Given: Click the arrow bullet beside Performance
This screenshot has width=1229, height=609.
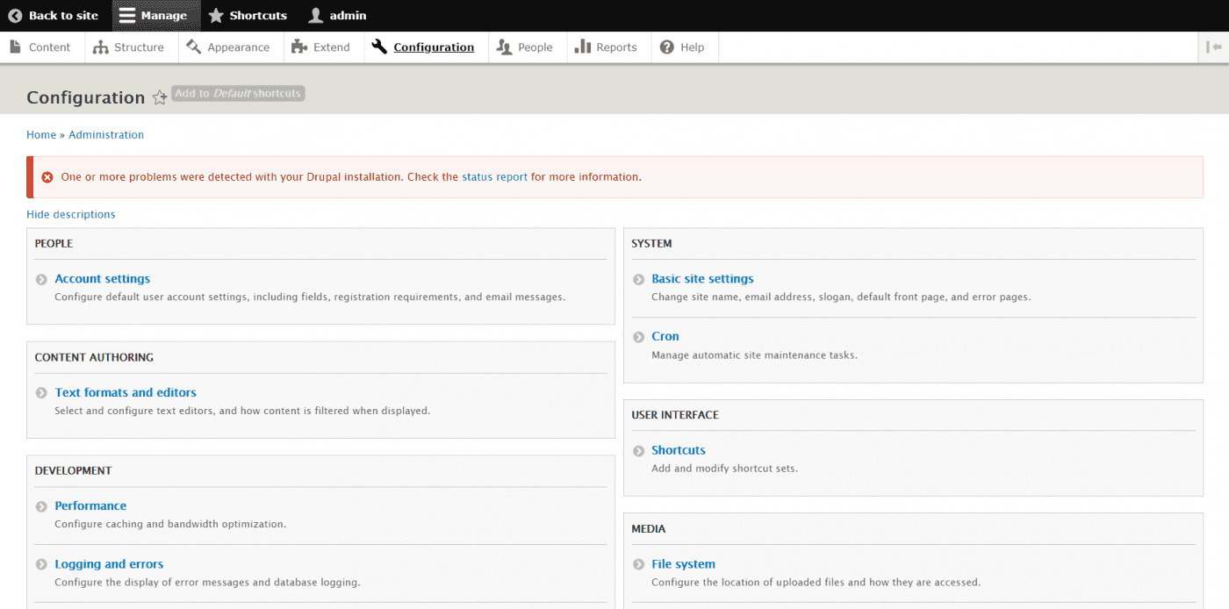Looking at the screenshot, I should (41, 506).
